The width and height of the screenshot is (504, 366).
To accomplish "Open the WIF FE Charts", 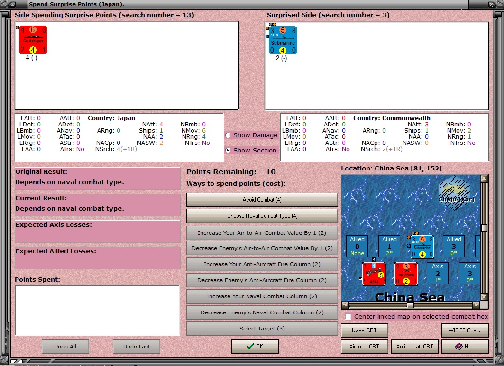I will click(x=465, y=330).
